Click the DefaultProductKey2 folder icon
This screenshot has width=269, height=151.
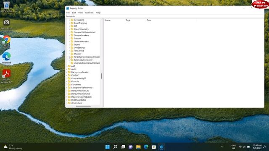(69, 94)
